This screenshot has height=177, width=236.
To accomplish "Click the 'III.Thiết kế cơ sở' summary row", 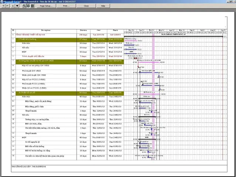I will coord(70,93).
